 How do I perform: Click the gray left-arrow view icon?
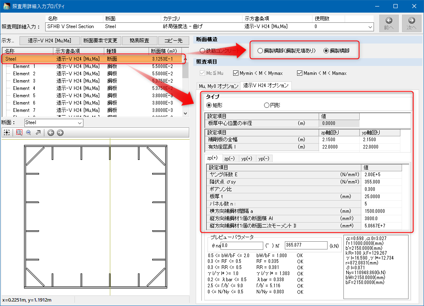click(x=51, y=132)
